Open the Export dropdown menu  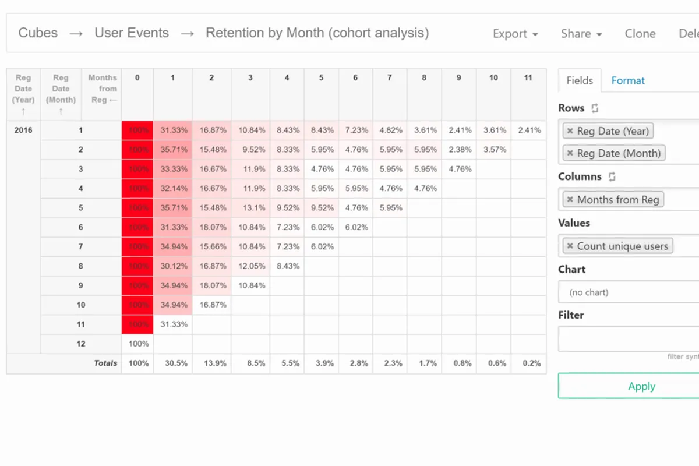[x=515, y=34]
